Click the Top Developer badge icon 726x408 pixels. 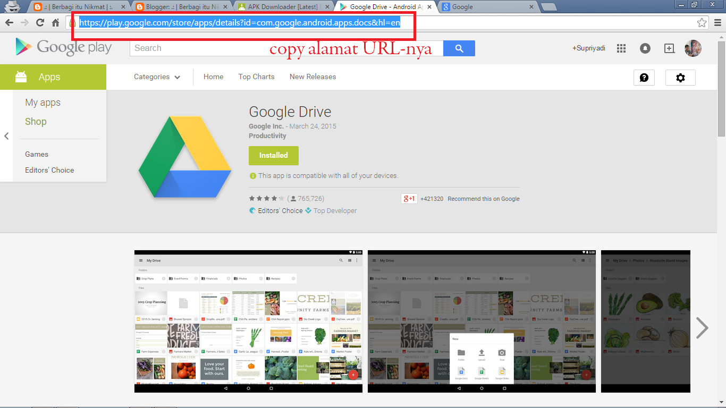(x=308, y=211)
